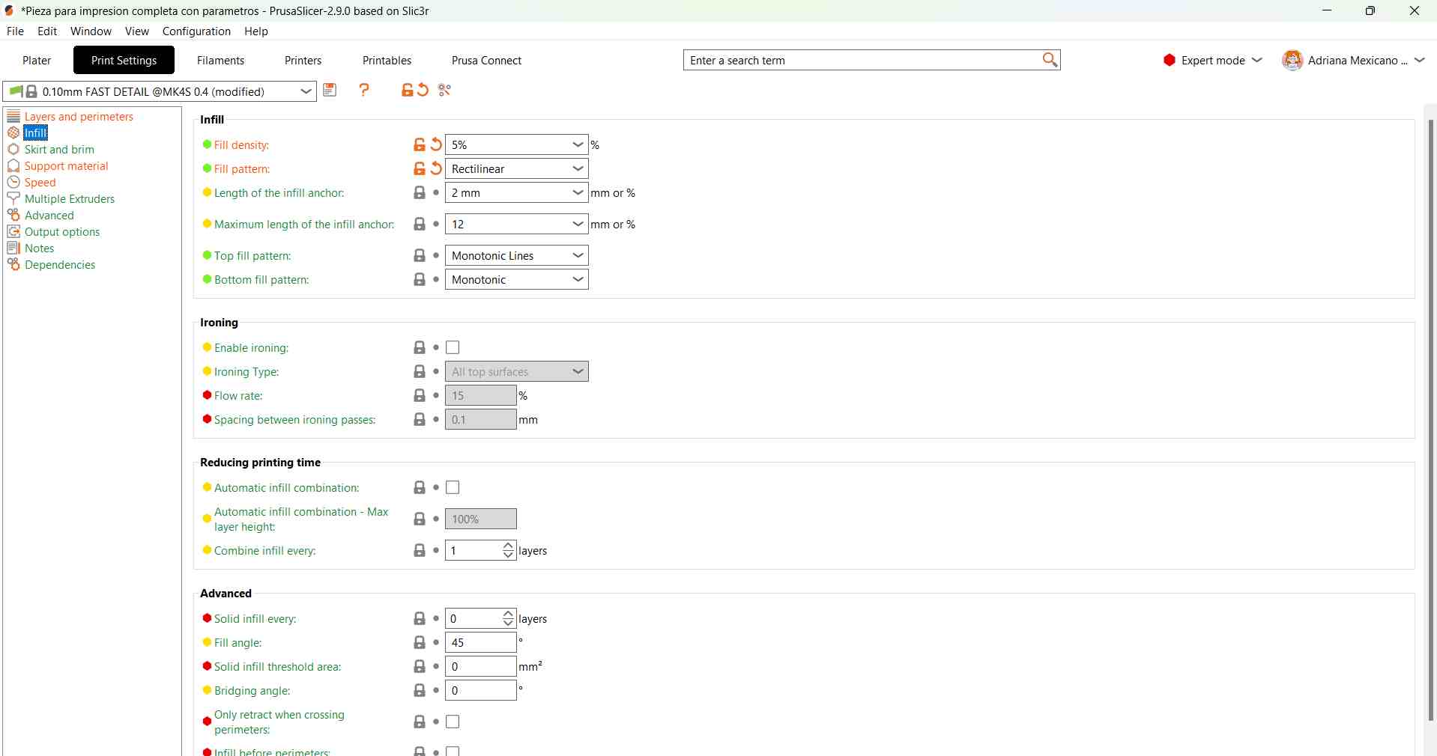Save the current print preset
1437x756 pixels.
click(330, 91)
